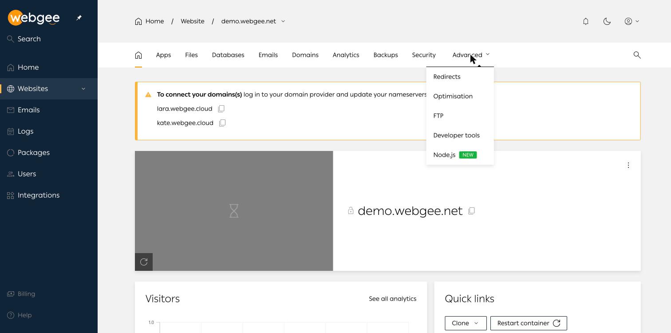
Task: Click the sidebar Search field
Action: [x=49, y=39]
